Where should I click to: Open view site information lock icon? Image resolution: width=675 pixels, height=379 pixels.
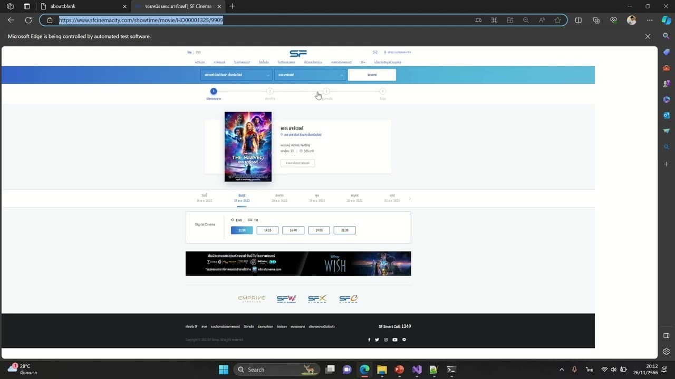pos(50,20)
